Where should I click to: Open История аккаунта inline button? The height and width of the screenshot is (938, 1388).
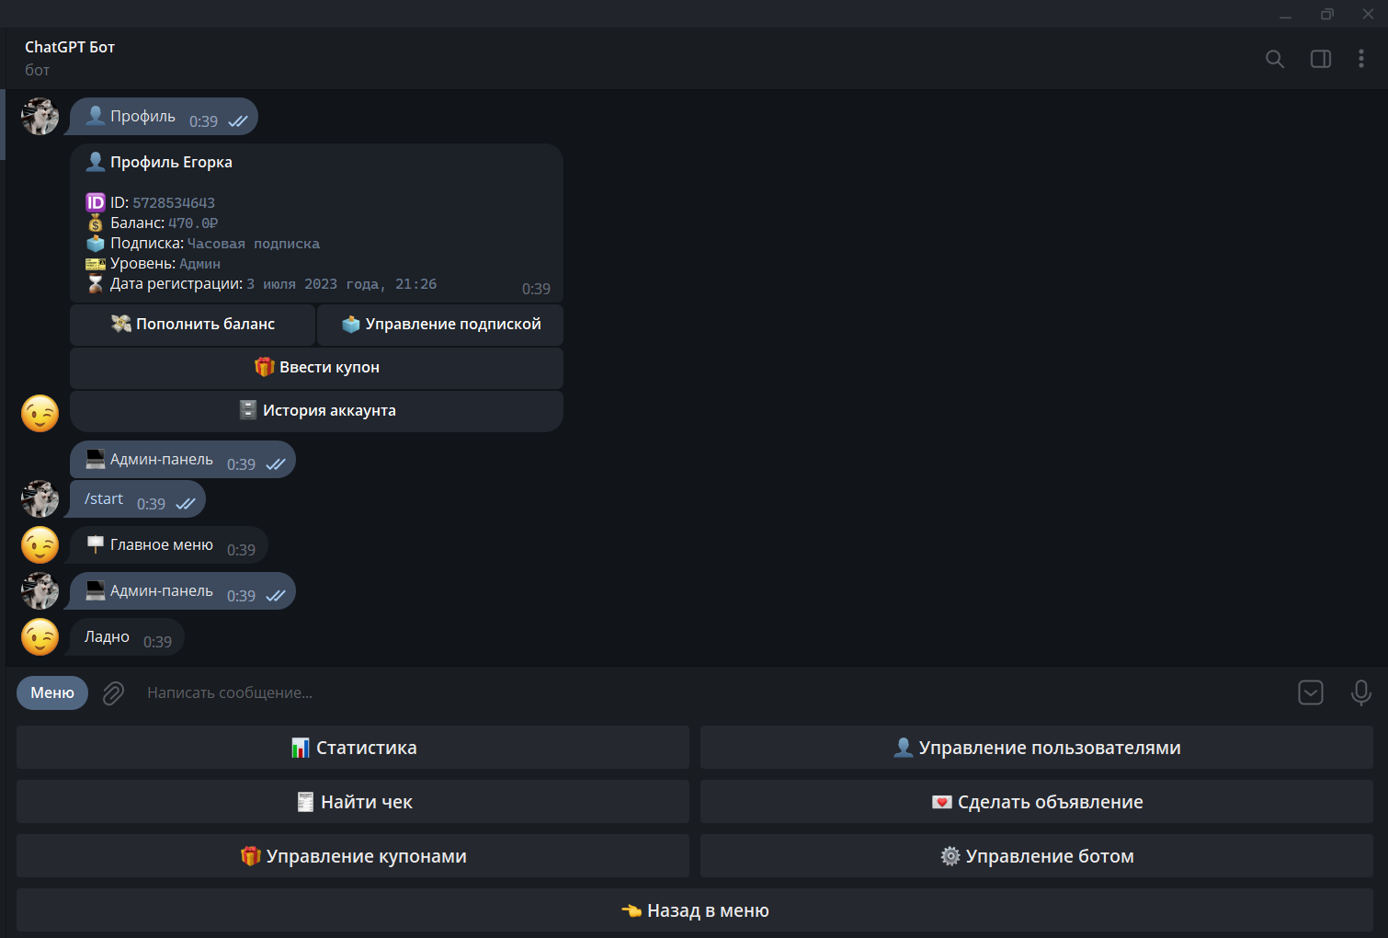pos(316,411)
